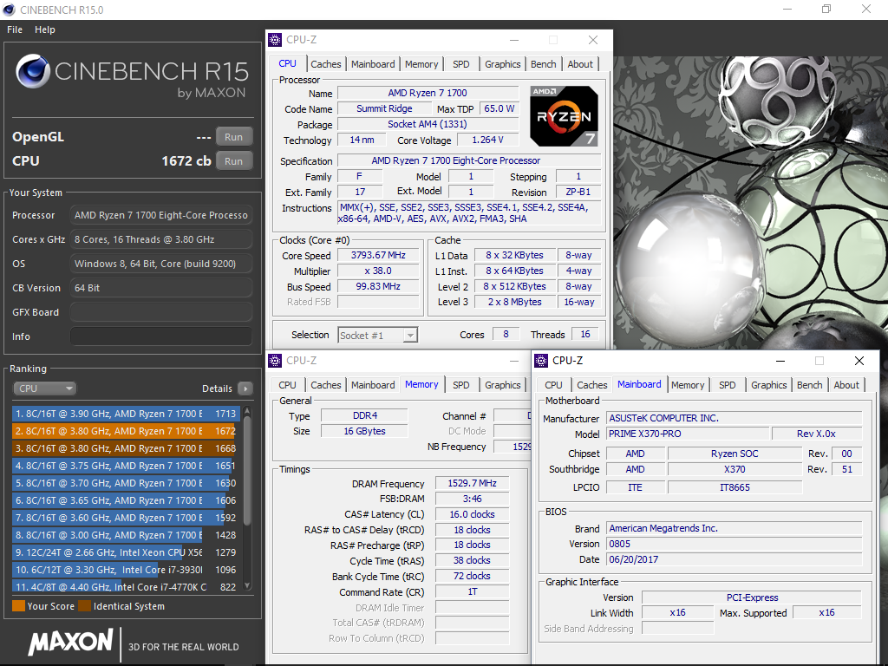
Task: Run the OpenGL benchmark
Action: pyautogui.click(x=233, y=137)
